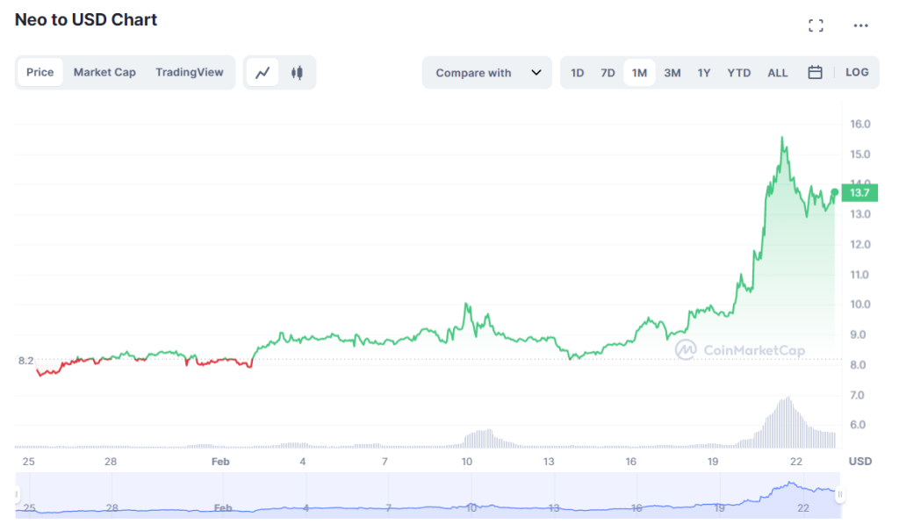This screenshot has width=899, height=531.
Task: Open the three-dot more options menu
Action: (x=860, y=25)
